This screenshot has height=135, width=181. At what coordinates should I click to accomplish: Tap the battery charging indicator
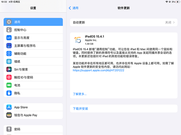point(178,2)
